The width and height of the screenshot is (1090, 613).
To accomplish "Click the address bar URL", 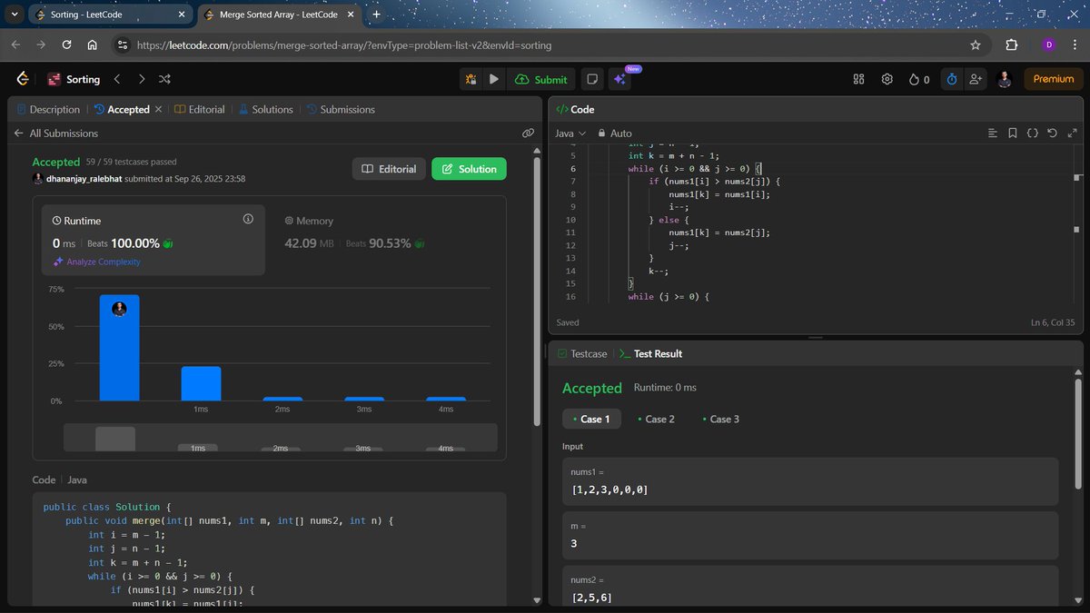I will coord(343,44).
